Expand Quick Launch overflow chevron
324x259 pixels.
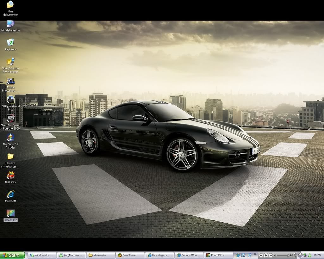coord(255,254)
